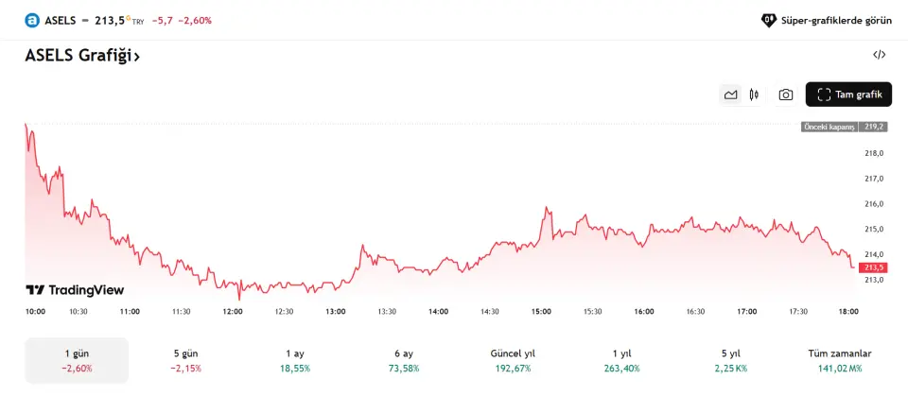Select the 5 gün time range
This screenshot has height=396, width=908.
[185, 360]
